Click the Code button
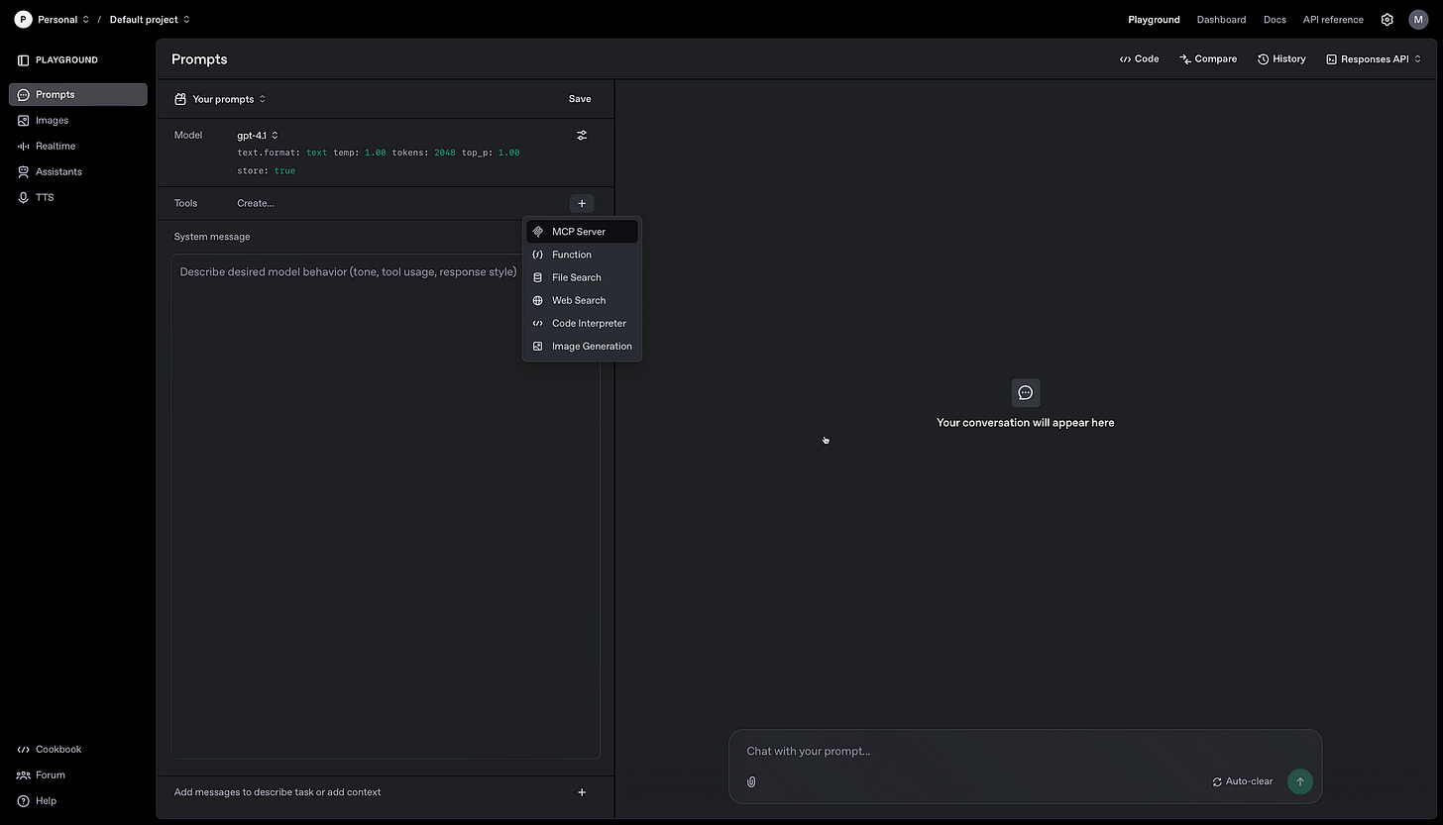Image resolution: width=1443 pixels, height=825 pixels. [x=1139, y=59]
